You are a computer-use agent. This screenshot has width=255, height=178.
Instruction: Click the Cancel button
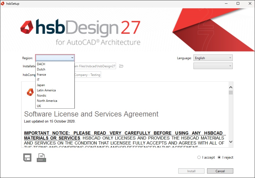[x=220, y=171]
